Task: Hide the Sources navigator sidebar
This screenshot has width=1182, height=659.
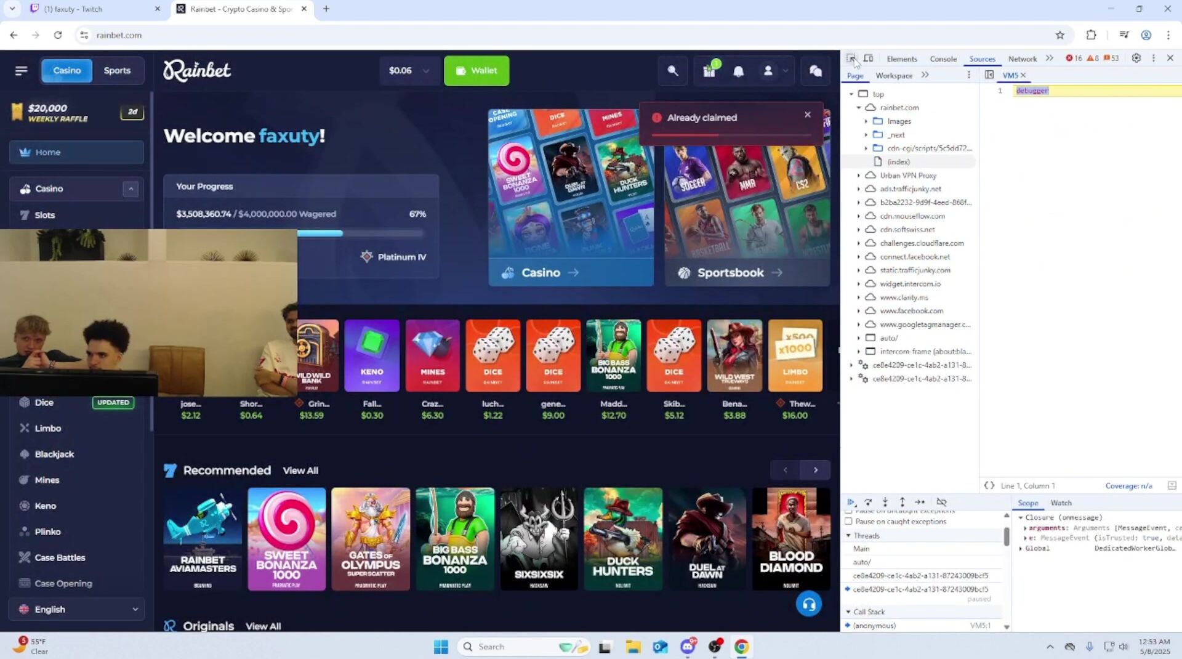Action: click(x=989, y=75)
